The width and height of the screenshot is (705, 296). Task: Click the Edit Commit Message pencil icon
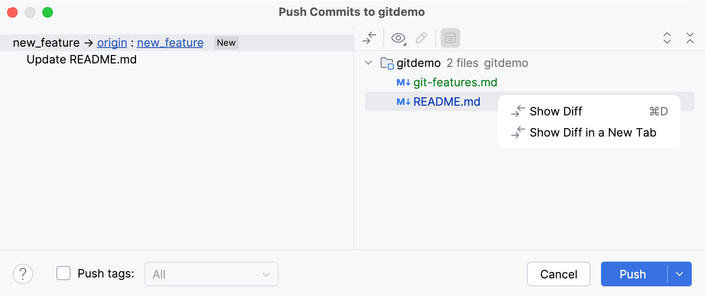[x=421, y=38]
